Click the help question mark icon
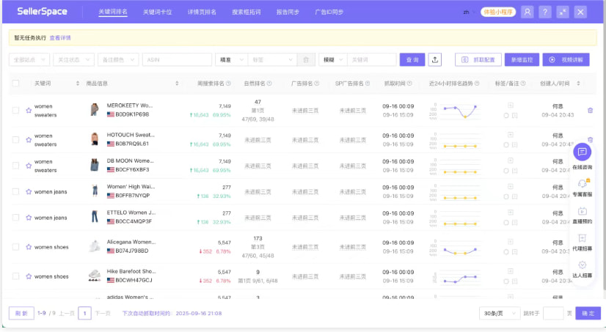The height and width of the screenshot is (332, 606). 545,12
